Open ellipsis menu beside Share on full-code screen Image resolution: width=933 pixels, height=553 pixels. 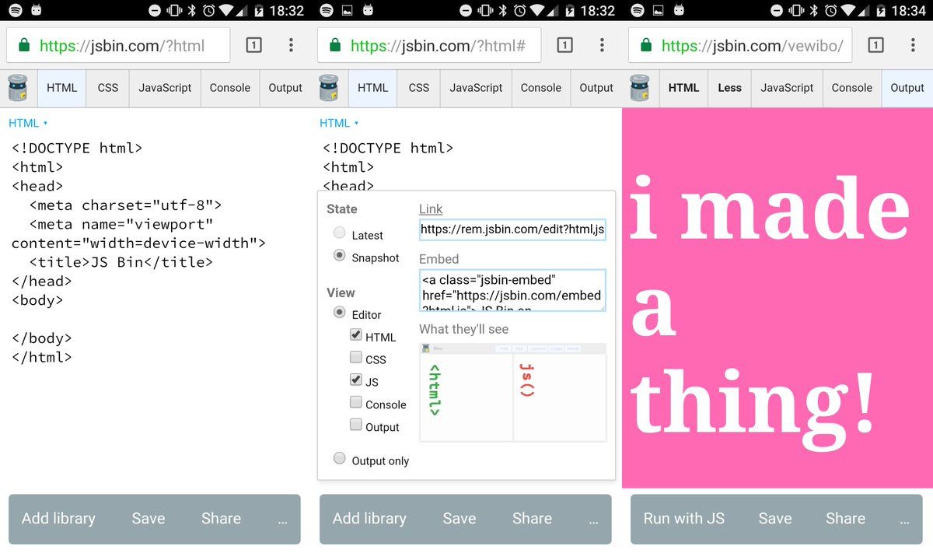(283, 521)
